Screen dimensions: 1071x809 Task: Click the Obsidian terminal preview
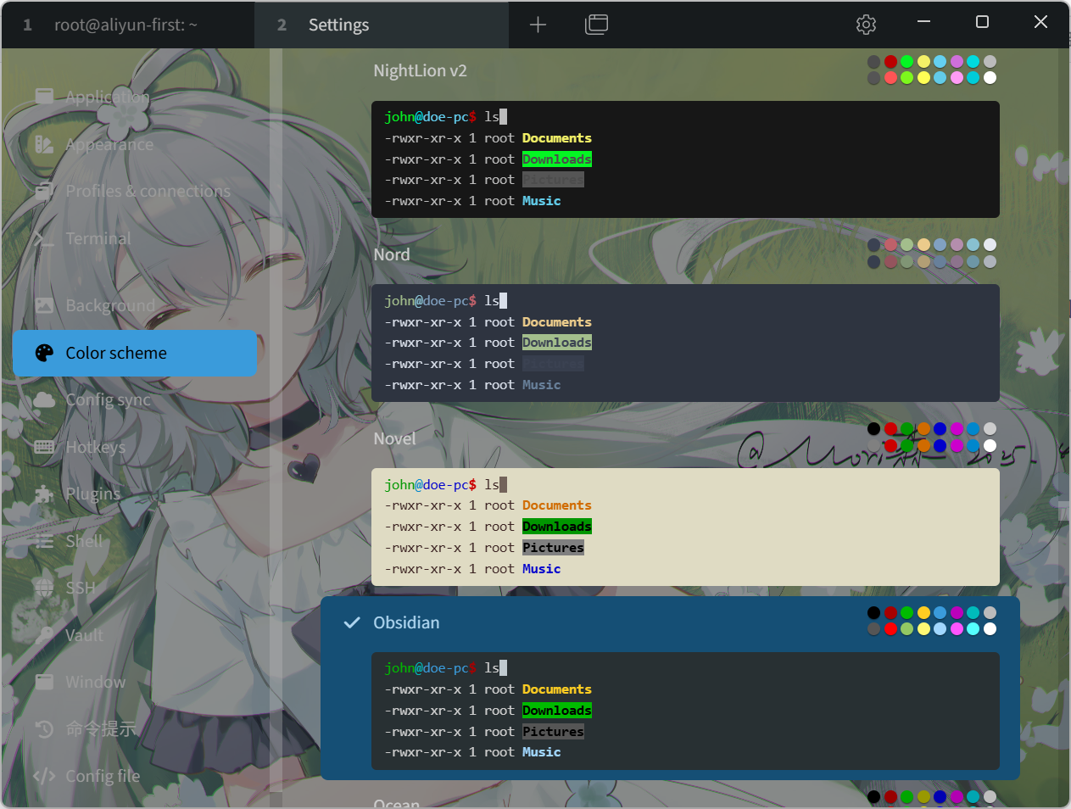(685, 711)
